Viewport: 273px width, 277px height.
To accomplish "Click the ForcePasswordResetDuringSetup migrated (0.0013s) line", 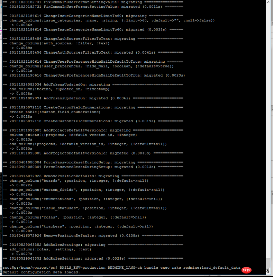I will point(93,167).
